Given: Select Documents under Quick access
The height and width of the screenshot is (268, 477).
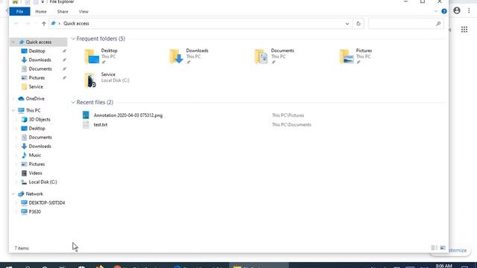Looking at the screenshot, I should tap(40, 69).
